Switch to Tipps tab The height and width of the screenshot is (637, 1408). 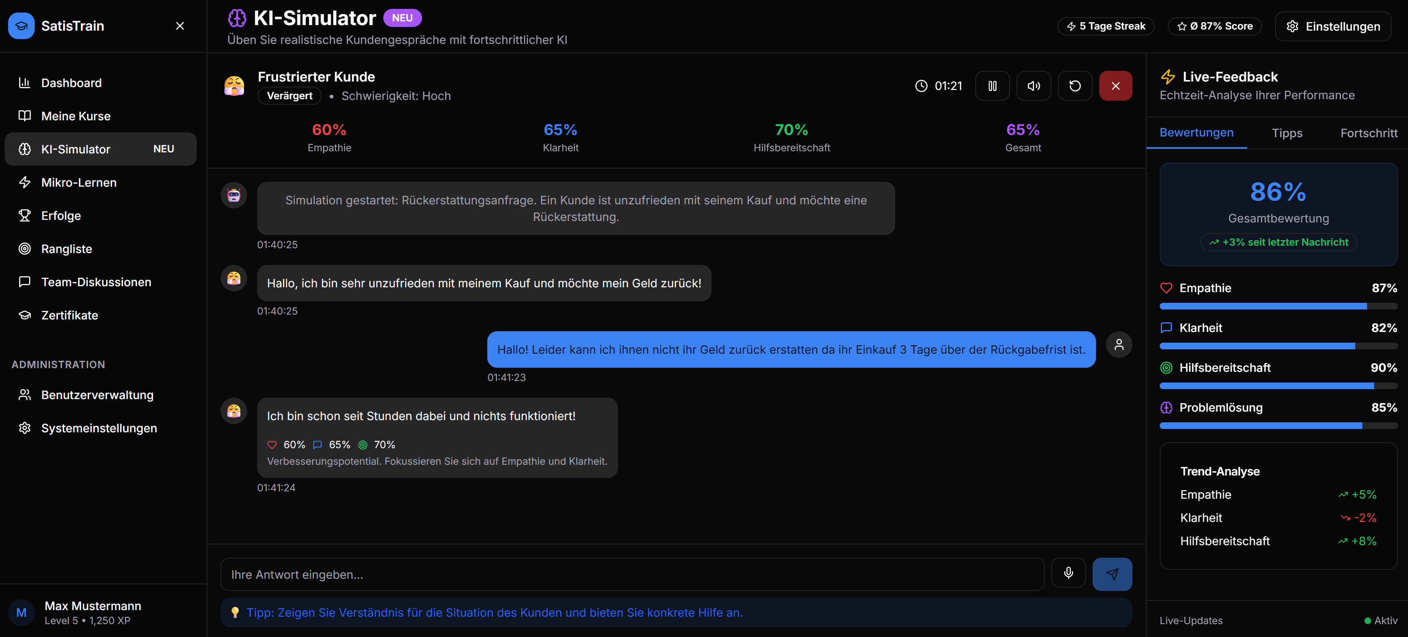click(1287, 133)
